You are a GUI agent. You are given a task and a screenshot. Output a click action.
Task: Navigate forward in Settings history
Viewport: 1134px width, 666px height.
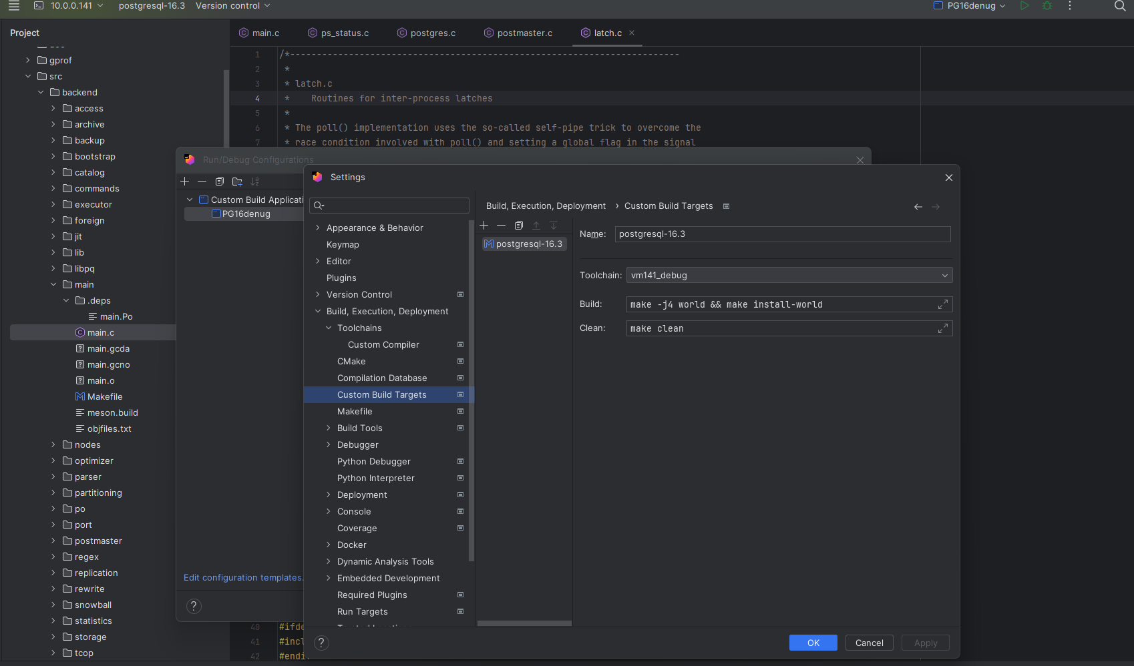point(936,207)
